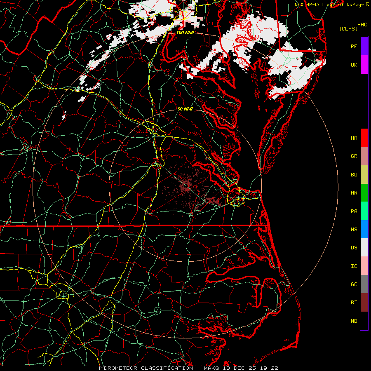
Task: Click the Hydrometeor Classification KAKQ title caption
Action: pos(187,368)
